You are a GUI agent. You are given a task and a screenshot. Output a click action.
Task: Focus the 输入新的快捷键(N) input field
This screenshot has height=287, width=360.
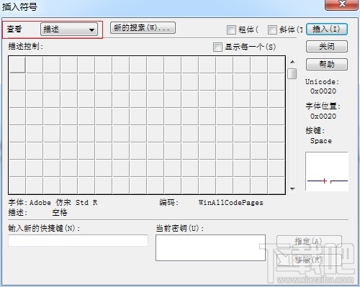pos(78,240)
